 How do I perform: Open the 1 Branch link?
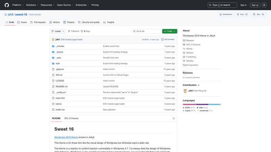coord(74,31)
